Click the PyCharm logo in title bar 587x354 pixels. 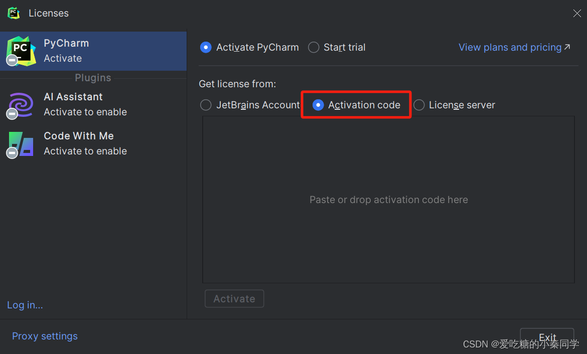coord(14,13)
